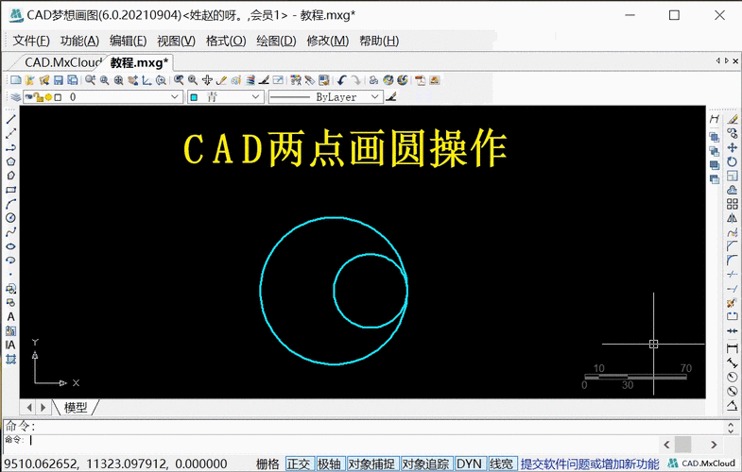Select the Rectangle drawing tool
This screenshot has height=472, width=742.
pos(11,190)
